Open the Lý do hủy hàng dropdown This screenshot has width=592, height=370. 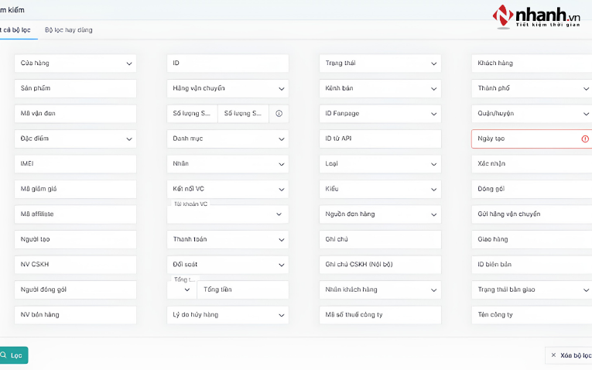pos(228,315)
